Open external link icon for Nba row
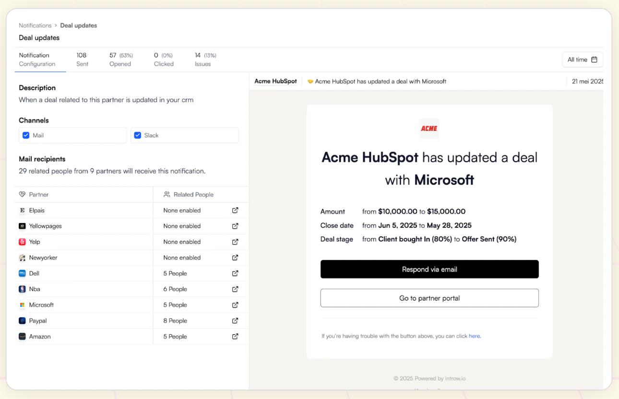The image size is (619, 399). pos(235,289)
